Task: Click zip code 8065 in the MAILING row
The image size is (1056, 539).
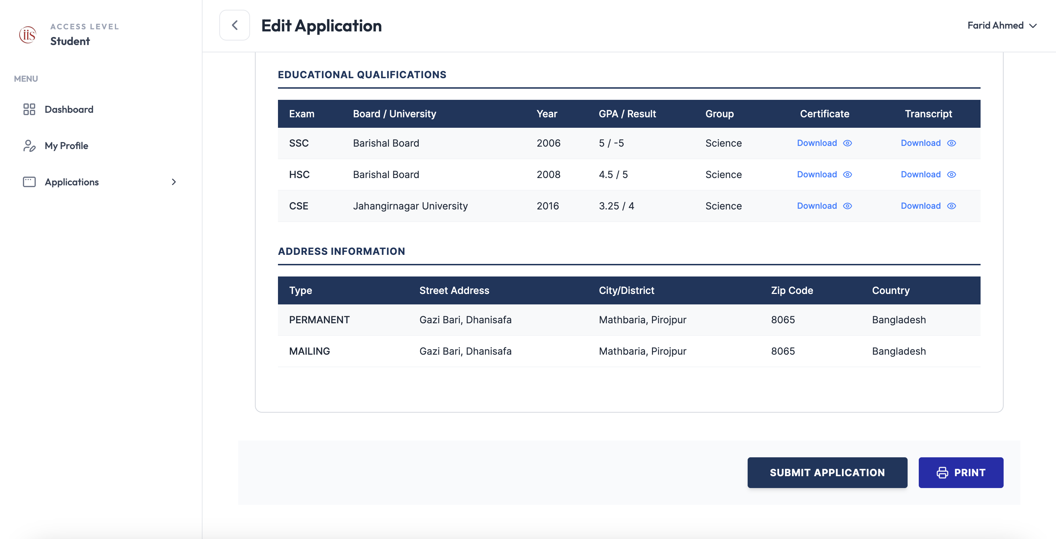Action: 783,351
